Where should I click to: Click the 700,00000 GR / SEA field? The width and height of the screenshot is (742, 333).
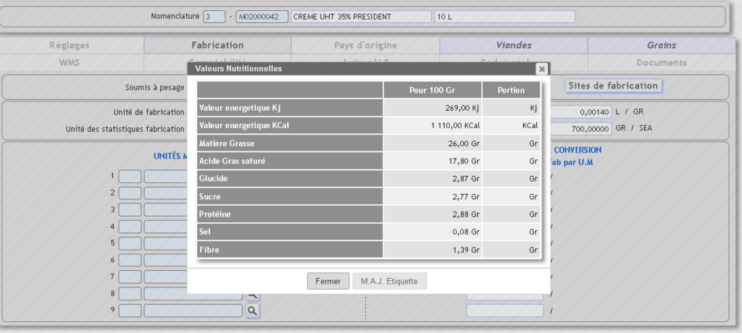coord(580,129)
